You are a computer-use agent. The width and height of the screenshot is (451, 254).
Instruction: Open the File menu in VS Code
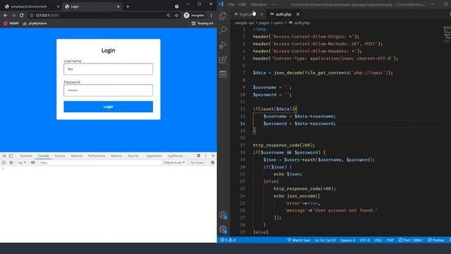pyautogui.click(x=231, y=4)
